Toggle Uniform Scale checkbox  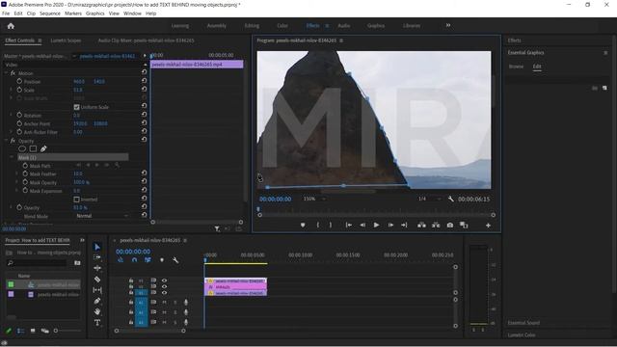(77, 107)
